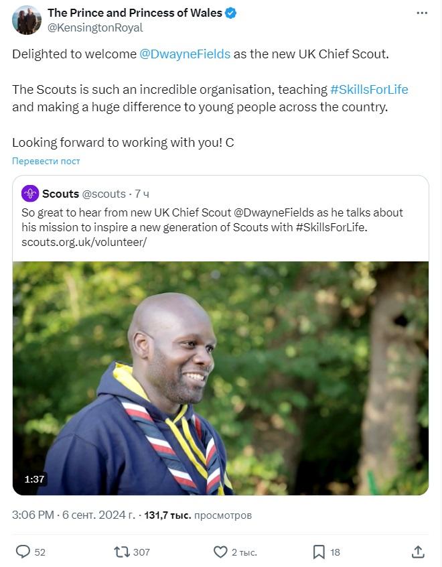Open the #SkillsForLife hashtag
The height and width of the screenshot is (567, 442).
click(369, 89)
